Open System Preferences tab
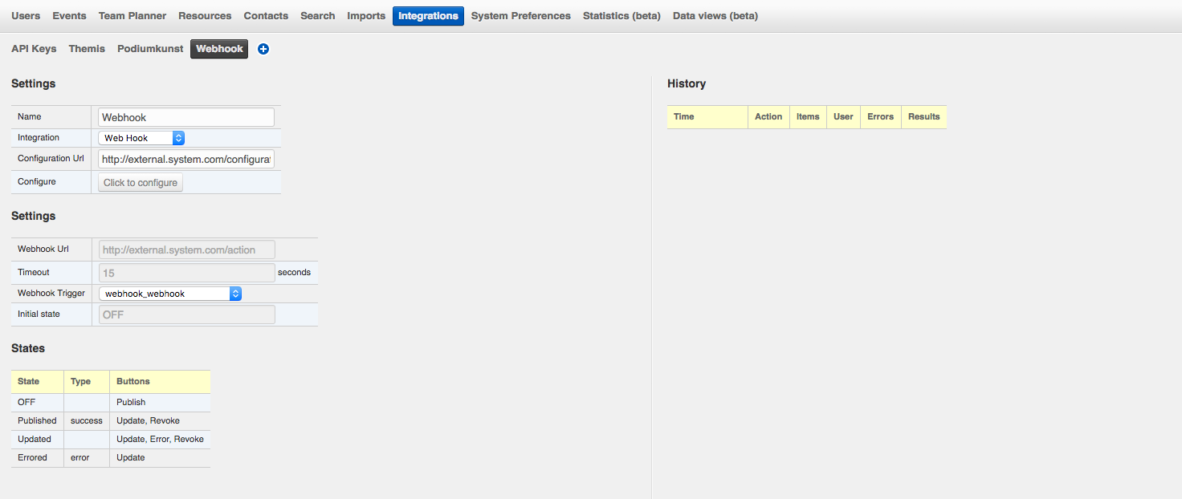Viewport: 1182px width, 499px height. pos(520,16)
